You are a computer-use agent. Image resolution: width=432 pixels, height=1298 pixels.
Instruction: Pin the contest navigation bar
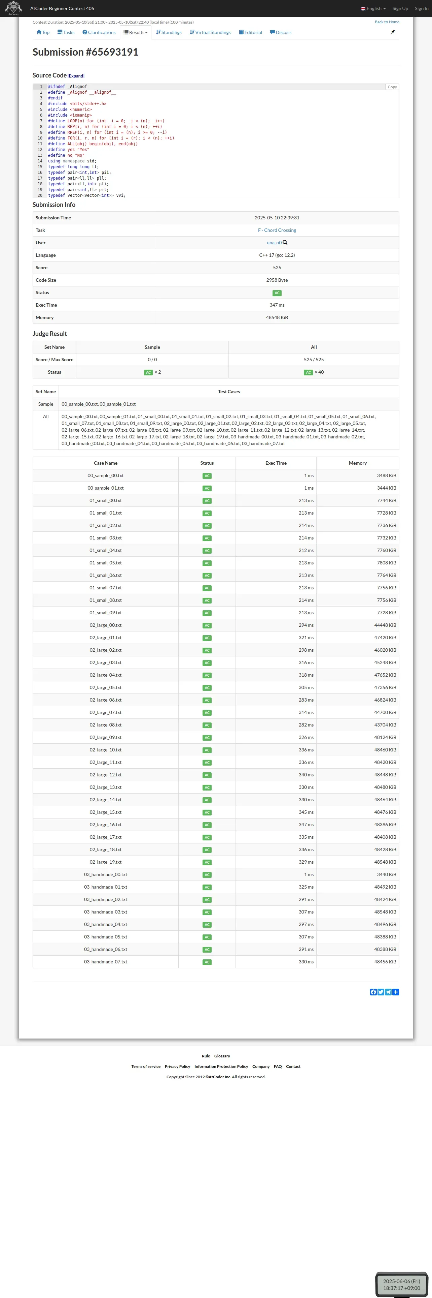(x=393, y=32)
